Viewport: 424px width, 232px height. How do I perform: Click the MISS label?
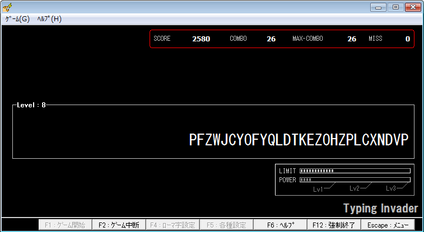(x=375, y=39)
